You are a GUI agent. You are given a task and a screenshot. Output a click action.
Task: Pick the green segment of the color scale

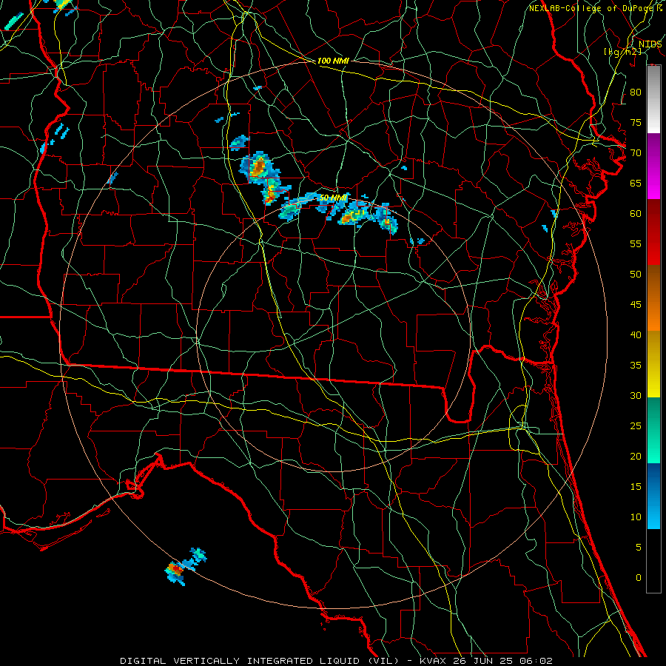tap(653, 430)
